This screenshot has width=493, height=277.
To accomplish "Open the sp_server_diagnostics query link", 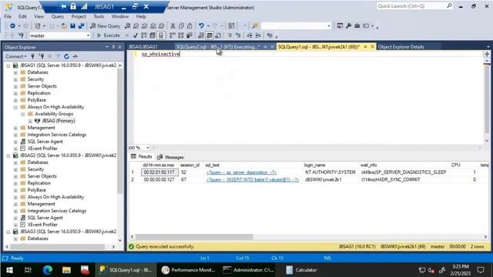I will pyautogui.click(x=241, y=172).
